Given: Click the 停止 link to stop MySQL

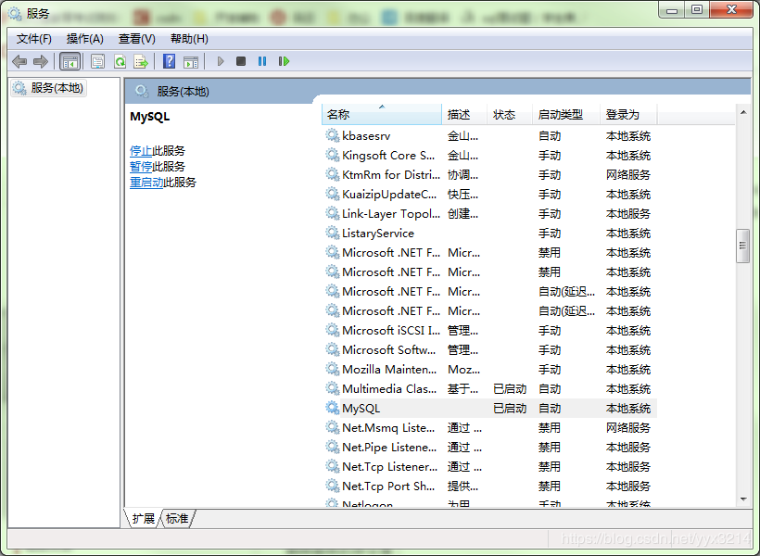Looking at the screenshot, I should tap(141, 150).
